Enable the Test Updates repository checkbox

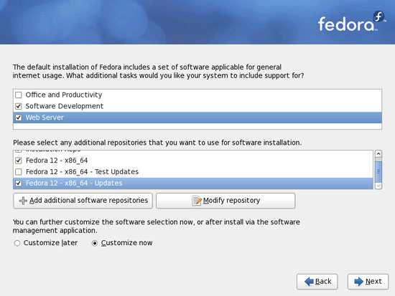point(19,172)
